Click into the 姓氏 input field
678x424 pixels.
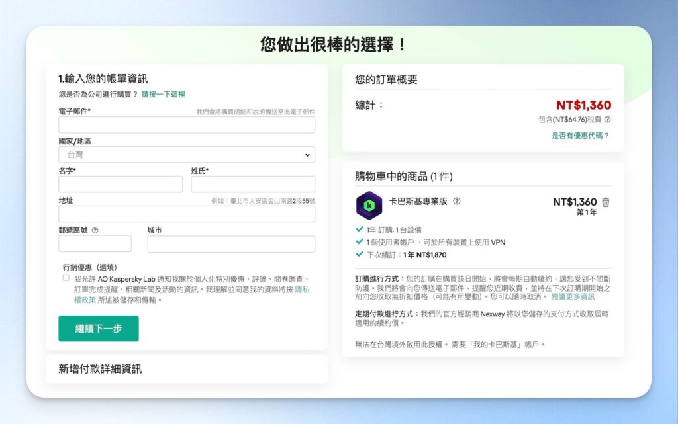pyautogui.click(x=253, y=185)
